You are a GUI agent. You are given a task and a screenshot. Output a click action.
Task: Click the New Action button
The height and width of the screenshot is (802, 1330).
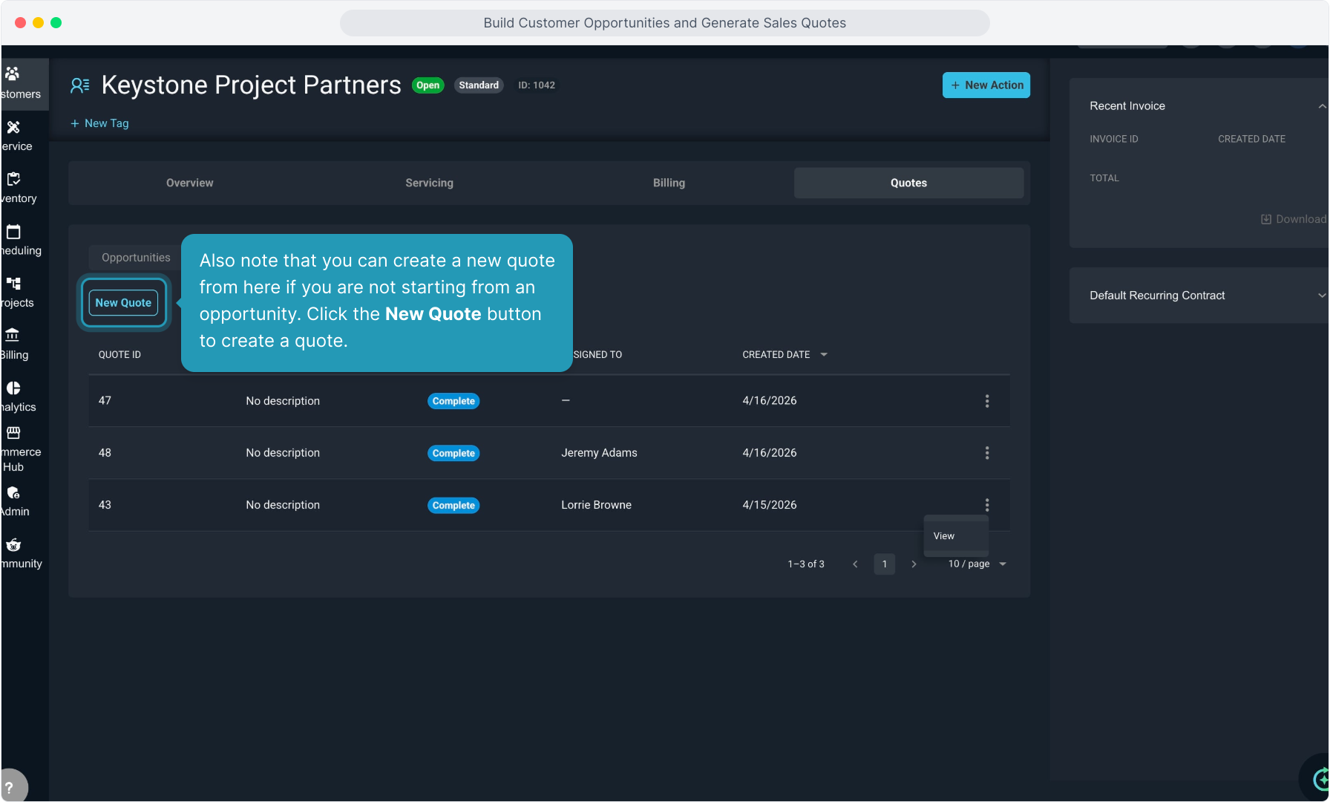tap(986, 85)
